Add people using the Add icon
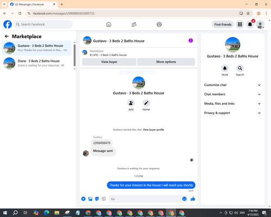The width and height of the screenshot is (271, 217). click(131, 103)
